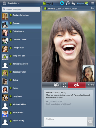Start a video call with the camera icon
Screen dimensions: 96x128
tap(62, 3)
